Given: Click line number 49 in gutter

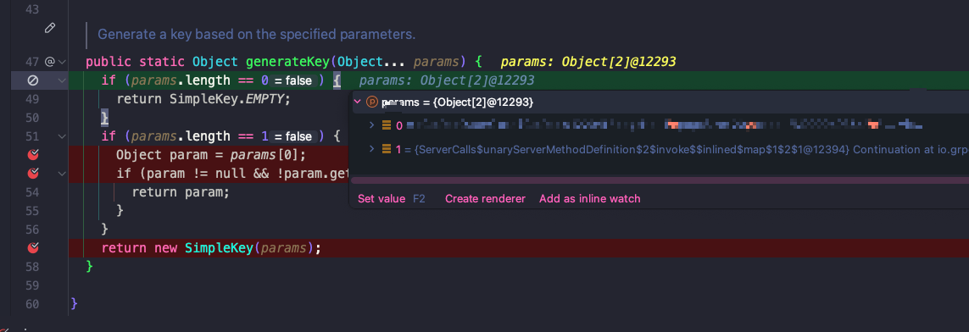Looking at the screenshot, I should [33, 99].
